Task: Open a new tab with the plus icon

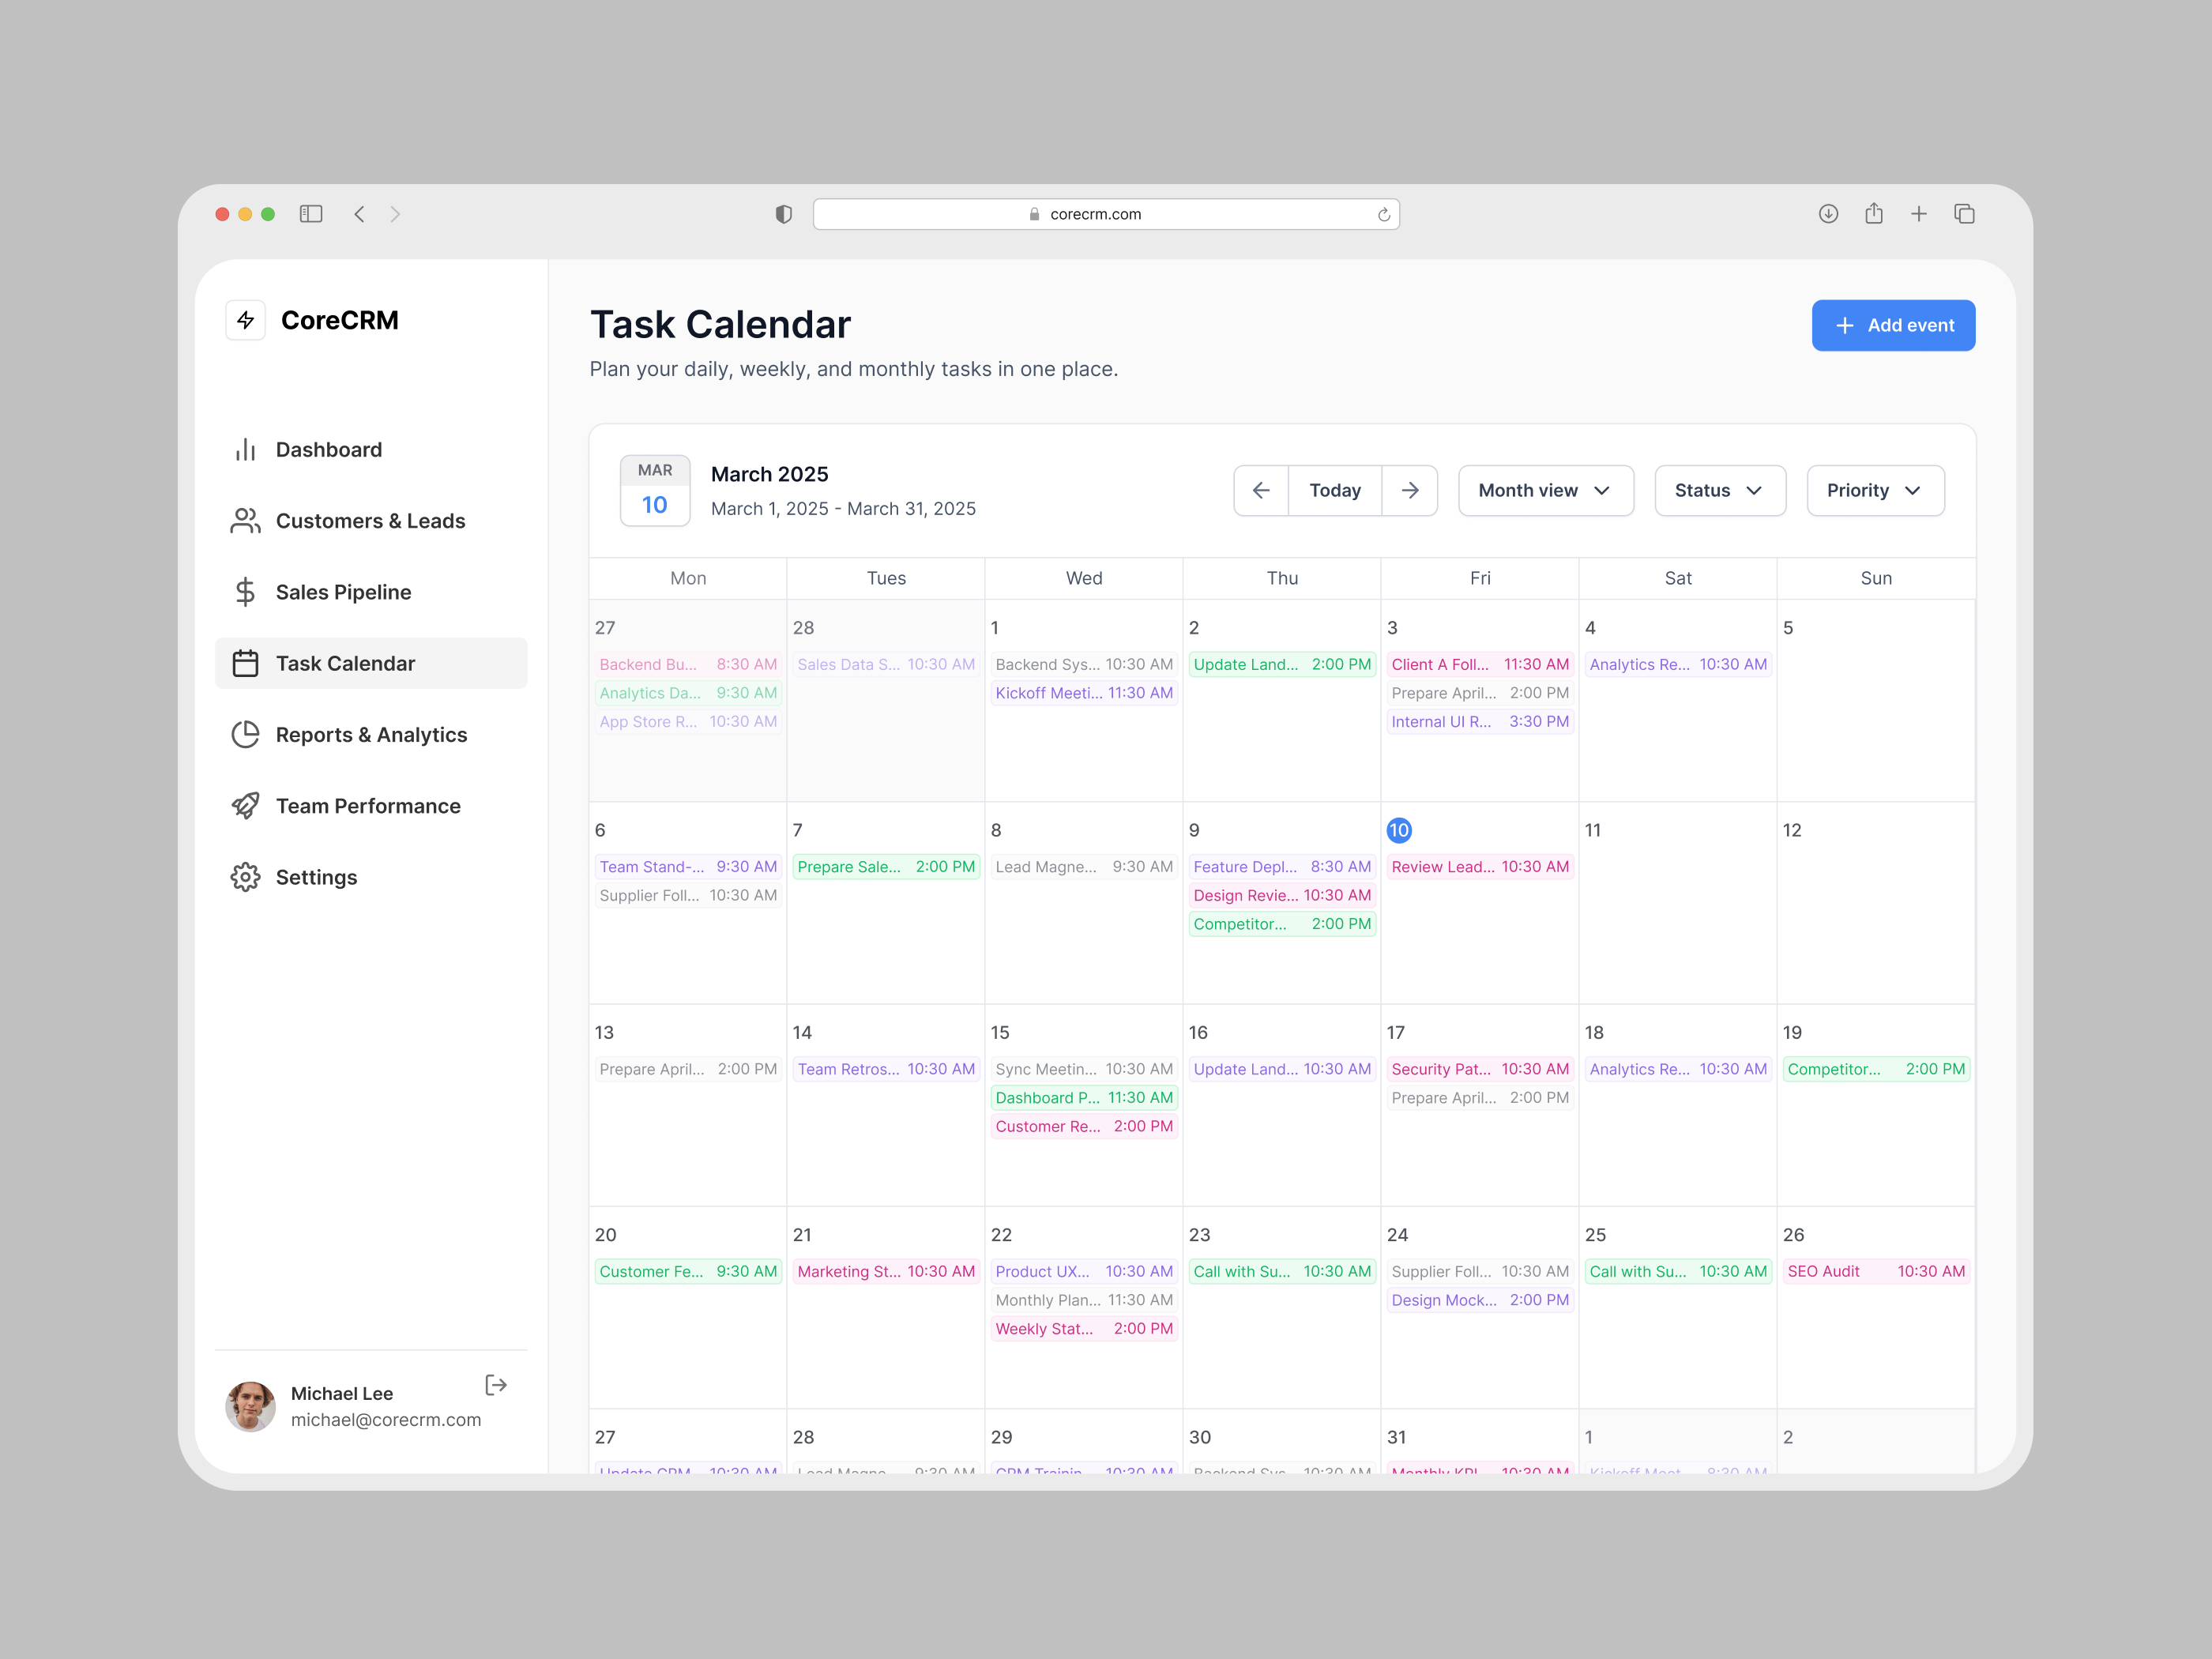Action: (1918, 214)
